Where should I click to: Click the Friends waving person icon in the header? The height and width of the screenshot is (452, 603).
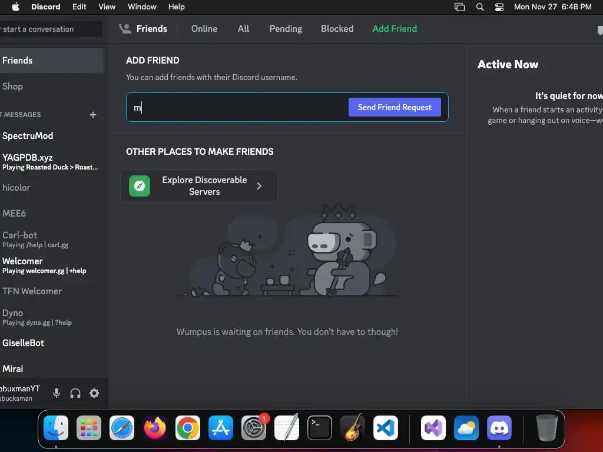125,29
